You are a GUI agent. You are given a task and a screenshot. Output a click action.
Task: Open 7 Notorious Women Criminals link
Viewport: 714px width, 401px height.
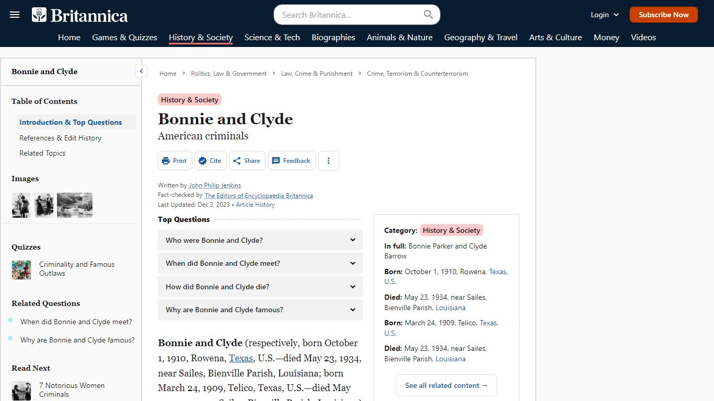pyautogui.click(x=72, y=390)
